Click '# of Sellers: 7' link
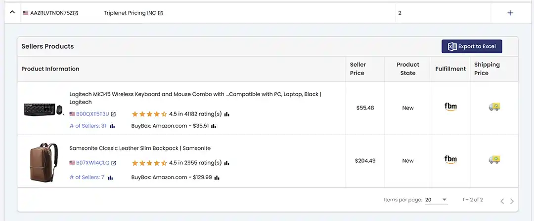 [87, 177]
